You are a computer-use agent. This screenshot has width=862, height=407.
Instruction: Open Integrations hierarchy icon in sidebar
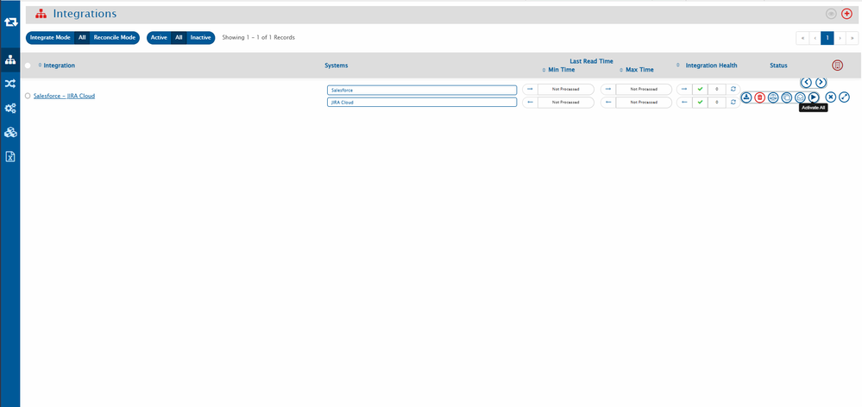(10, 59)
